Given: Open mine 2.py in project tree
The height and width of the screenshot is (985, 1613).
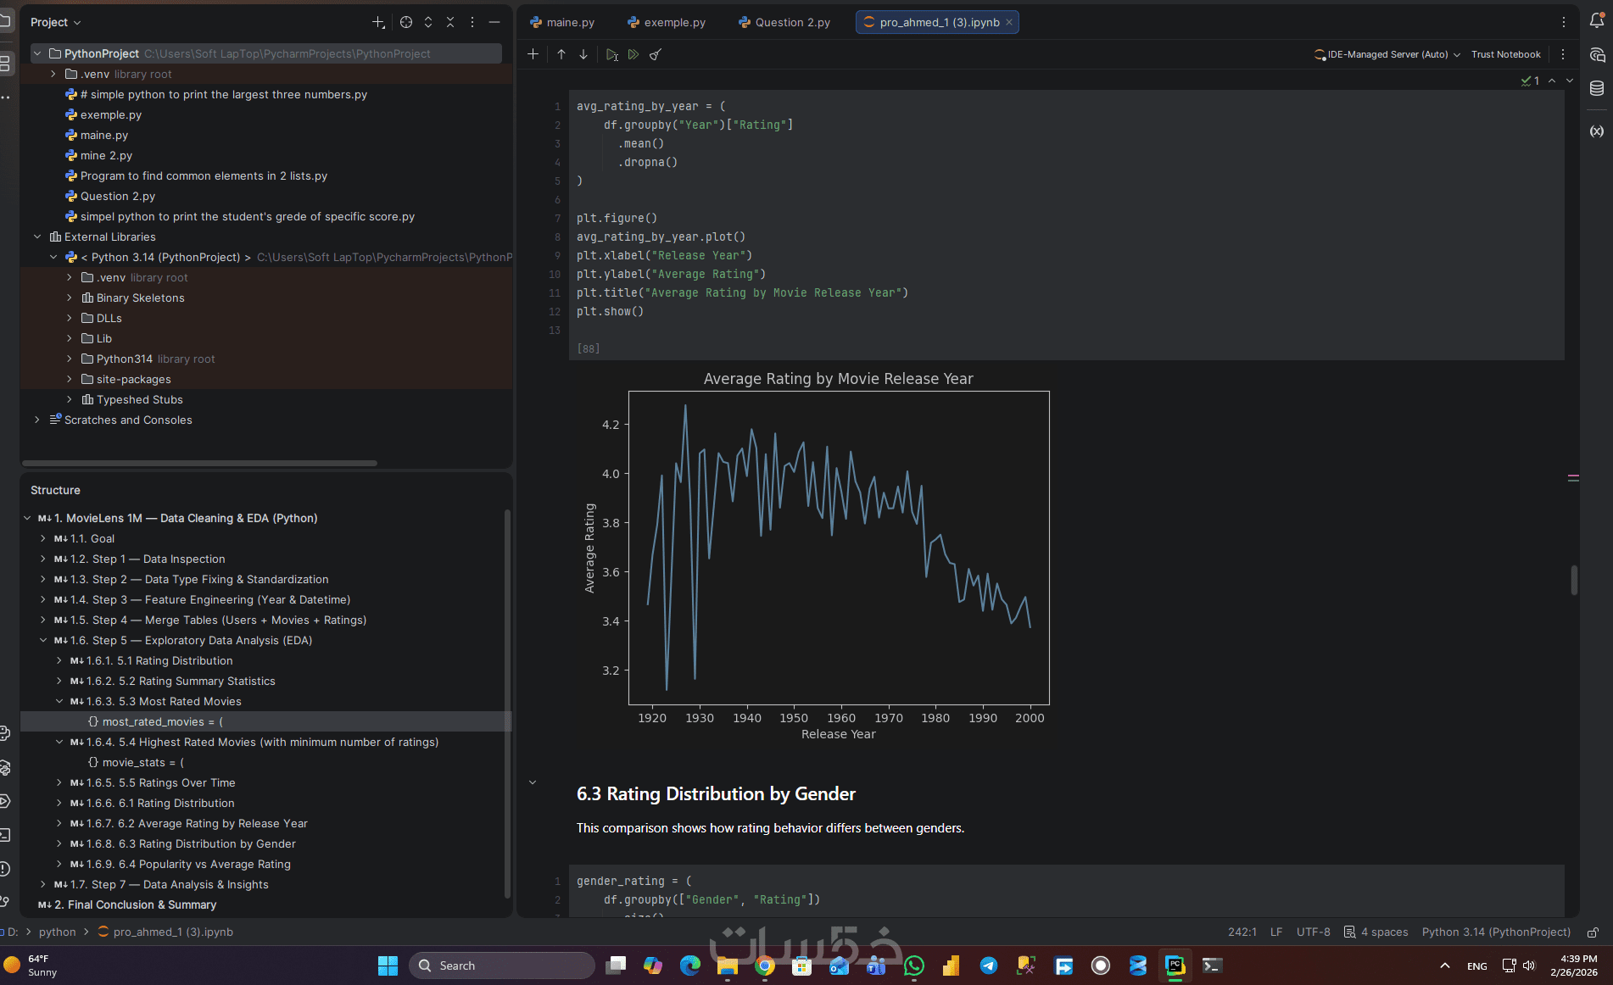Looking at the screenshot, I should (106, 155).
